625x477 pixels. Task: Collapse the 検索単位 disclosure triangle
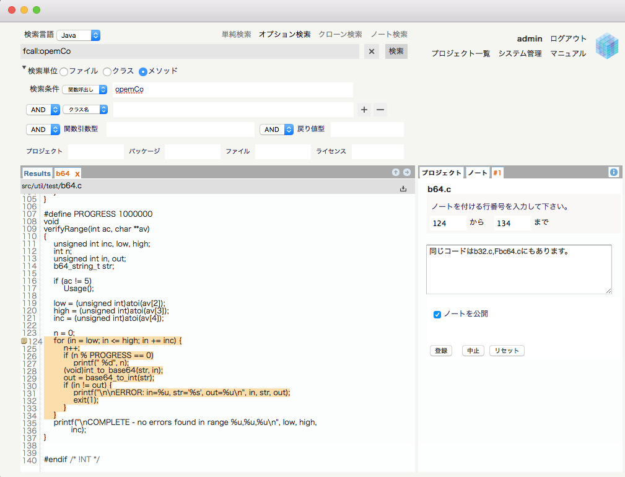[24, 68]
